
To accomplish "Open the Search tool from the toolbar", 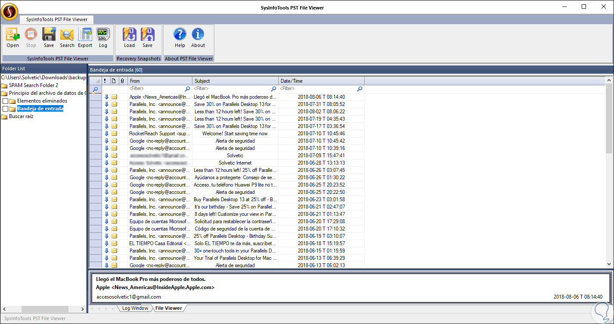I will (67, 34).
